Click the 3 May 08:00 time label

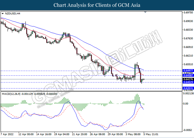point(133,134)
